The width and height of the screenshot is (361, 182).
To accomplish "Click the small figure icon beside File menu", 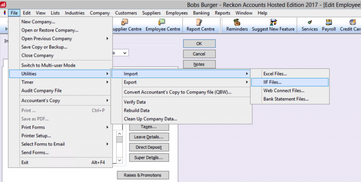I will point(4,13).
